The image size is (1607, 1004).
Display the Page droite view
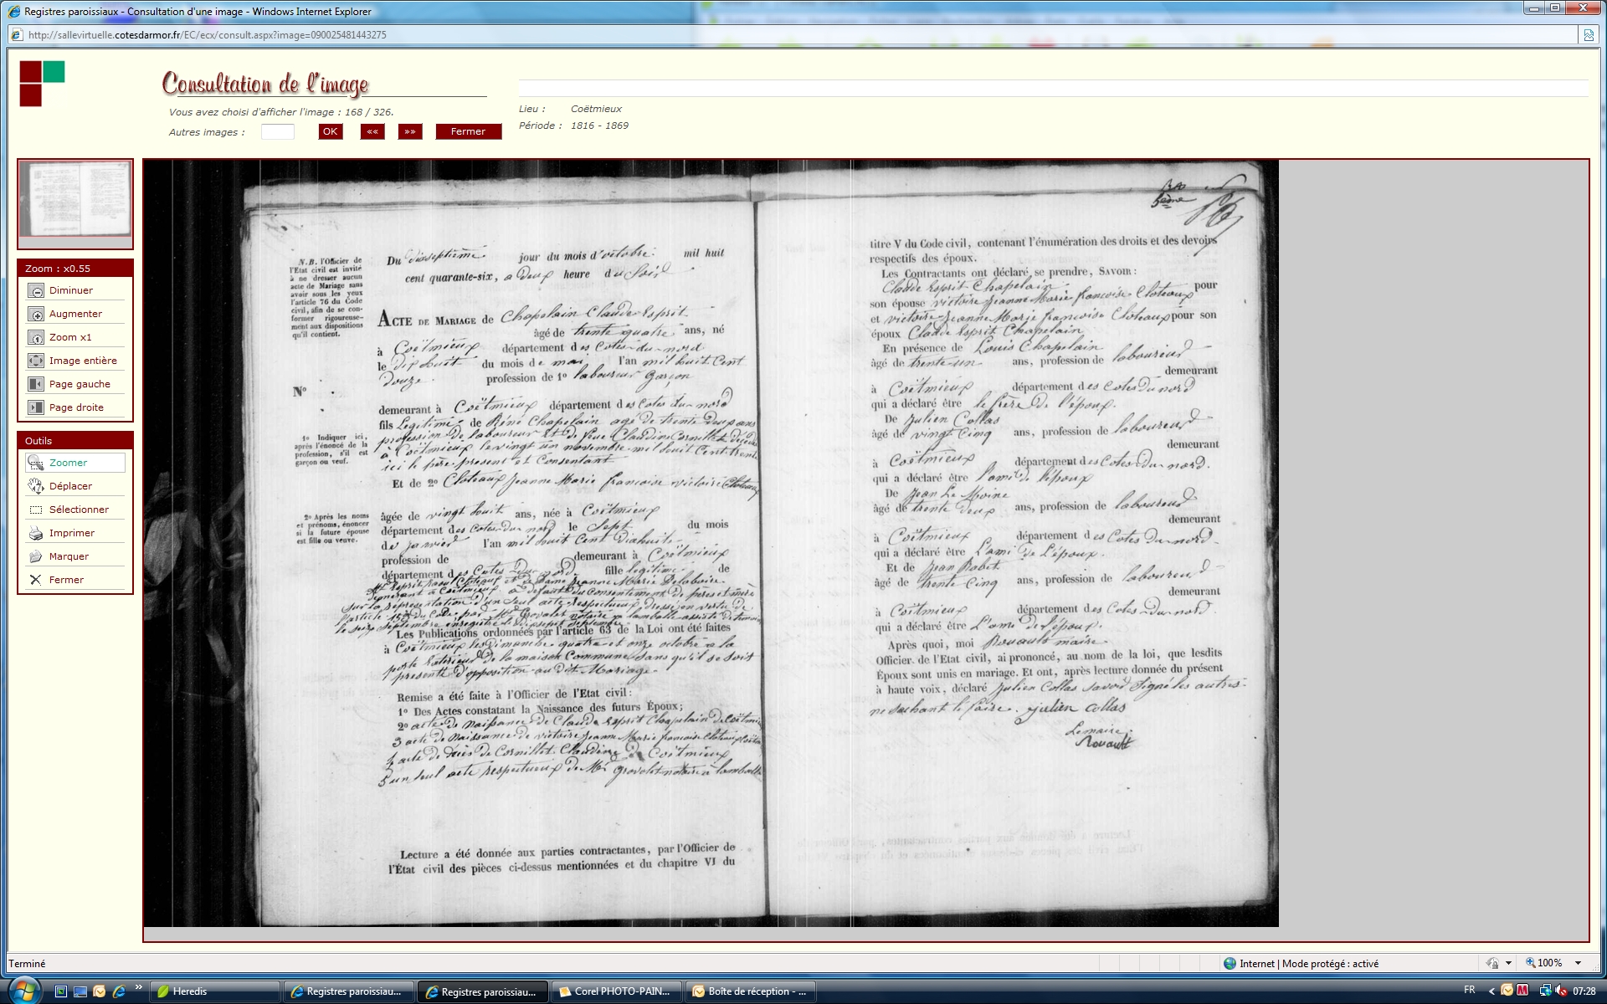36,407
